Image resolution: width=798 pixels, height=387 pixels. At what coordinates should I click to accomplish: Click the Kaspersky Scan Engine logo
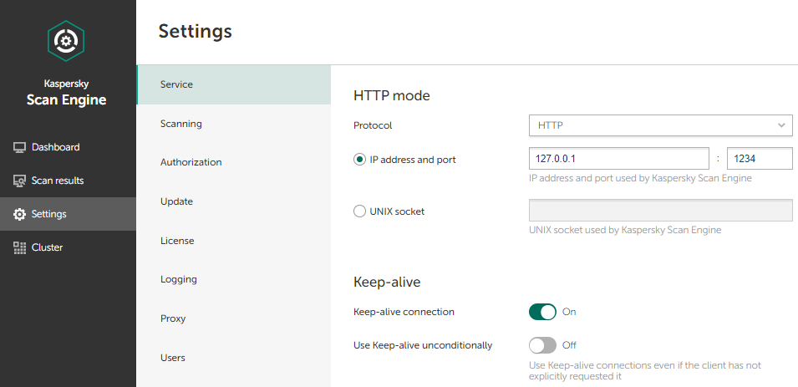(x=65, y=40)
